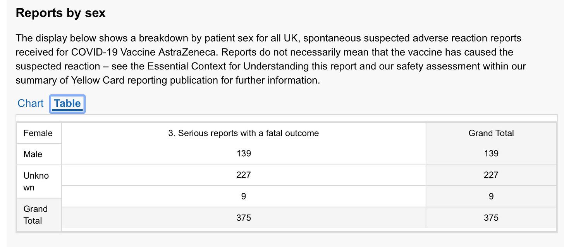Screen dimensions: 564x247
Task: Click 227 in Grand Total column
Action: tap(491, 175)
